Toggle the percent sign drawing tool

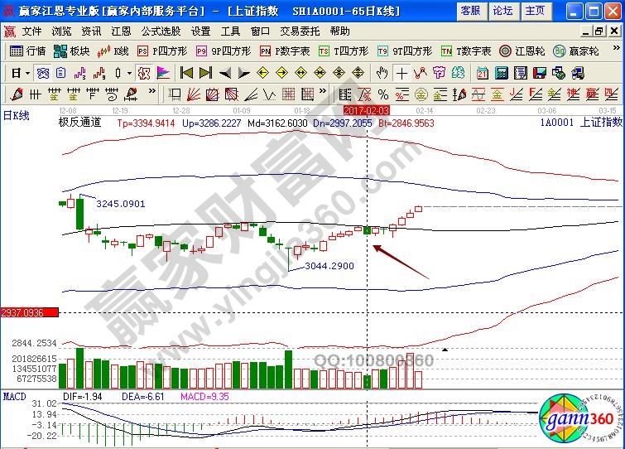(382, 94)
